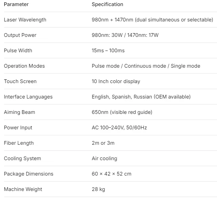This screenshot has width=217, height=199.
Task: Click the 60 × 42 × 52 cm dimensions
Action: click(x=112, y=174)
